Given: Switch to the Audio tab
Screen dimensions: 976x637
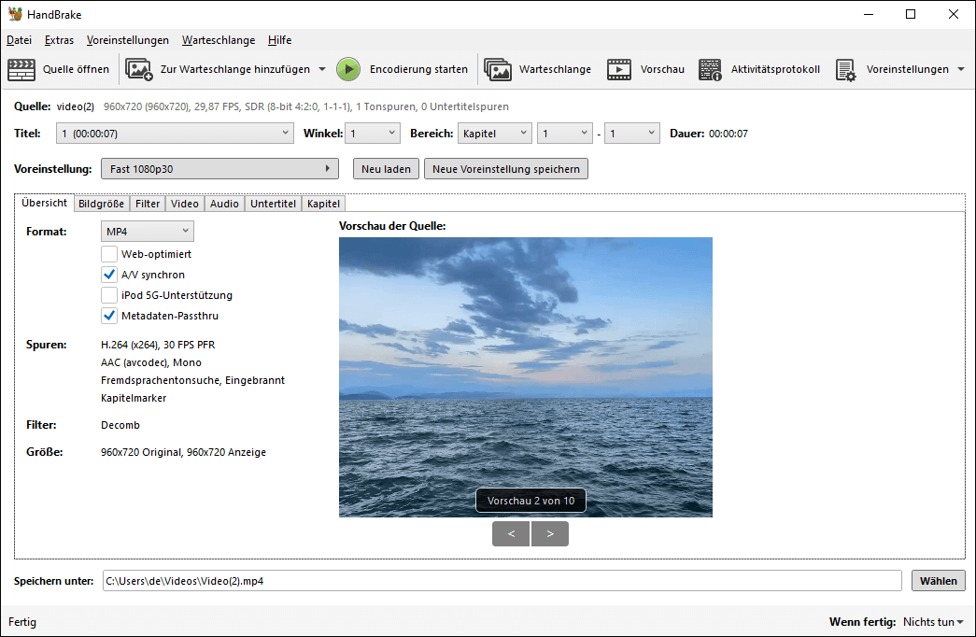Looking at the screenshot, I should coord(224,204).
